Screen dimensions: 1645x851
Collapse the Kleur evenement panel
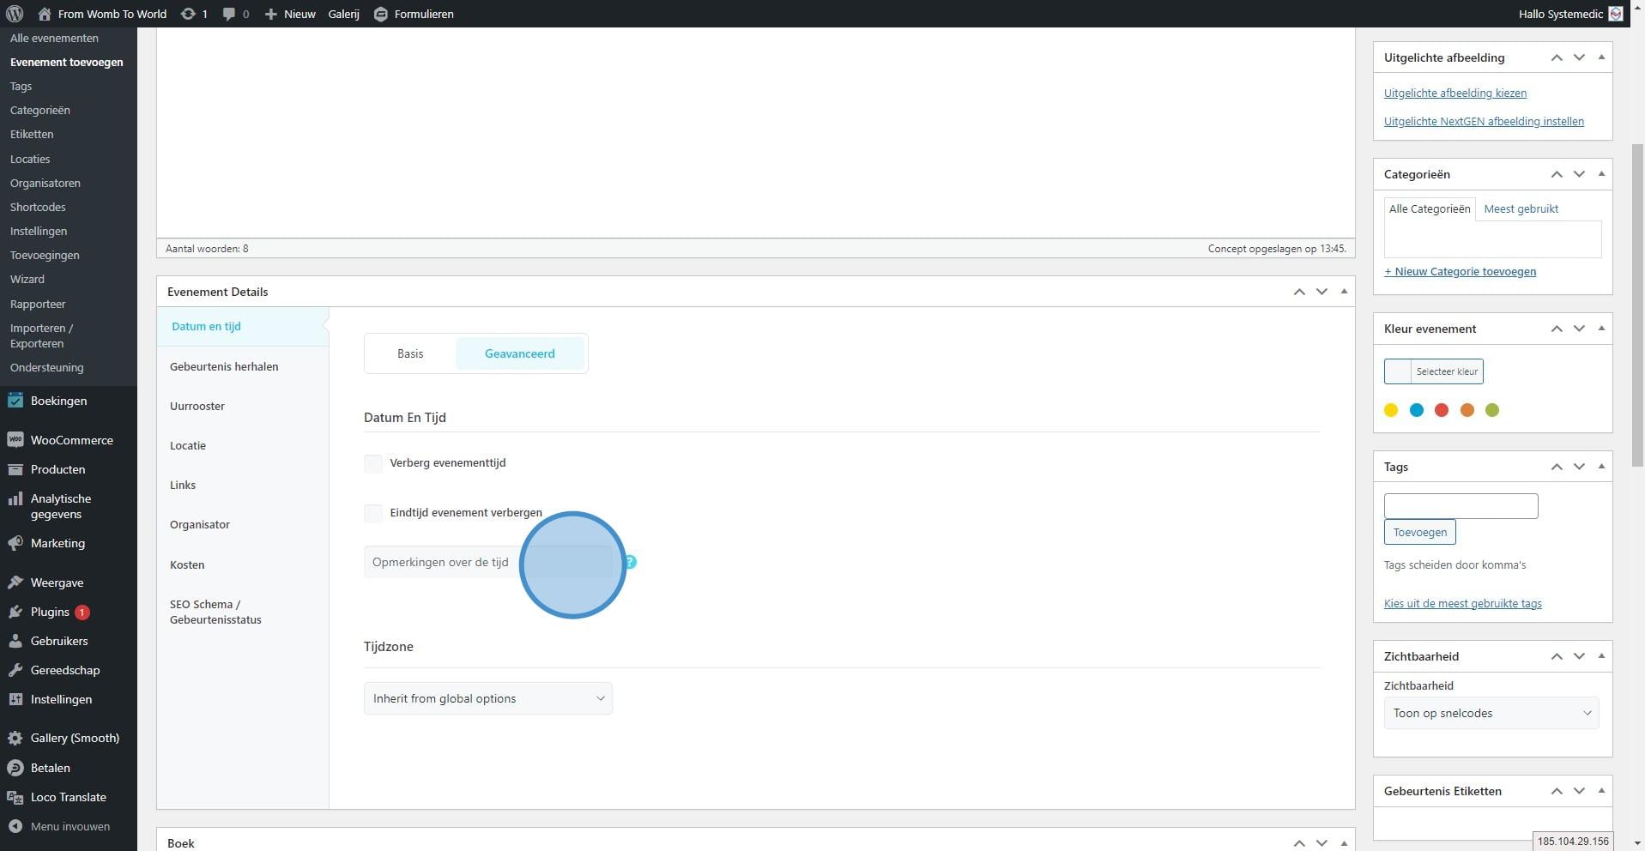click(1601, 329)
